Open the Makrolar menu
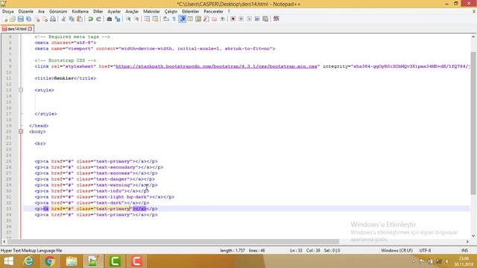Screen dimensions: 477x268 [x=151, y=11]
